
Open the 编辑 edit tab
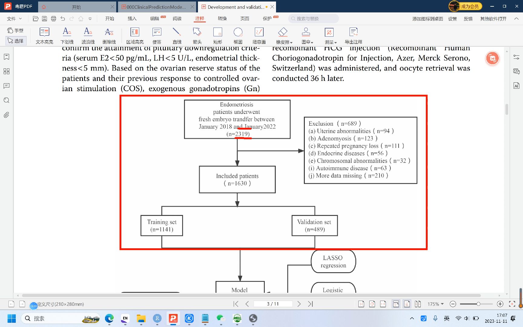(x=155, y=18)
